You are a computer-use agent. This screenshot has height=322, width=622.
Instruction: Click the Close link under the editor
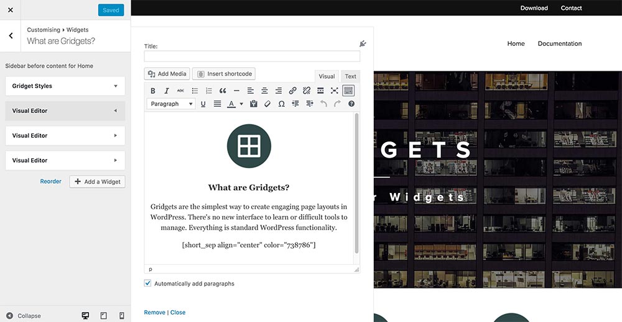[178, 312]
